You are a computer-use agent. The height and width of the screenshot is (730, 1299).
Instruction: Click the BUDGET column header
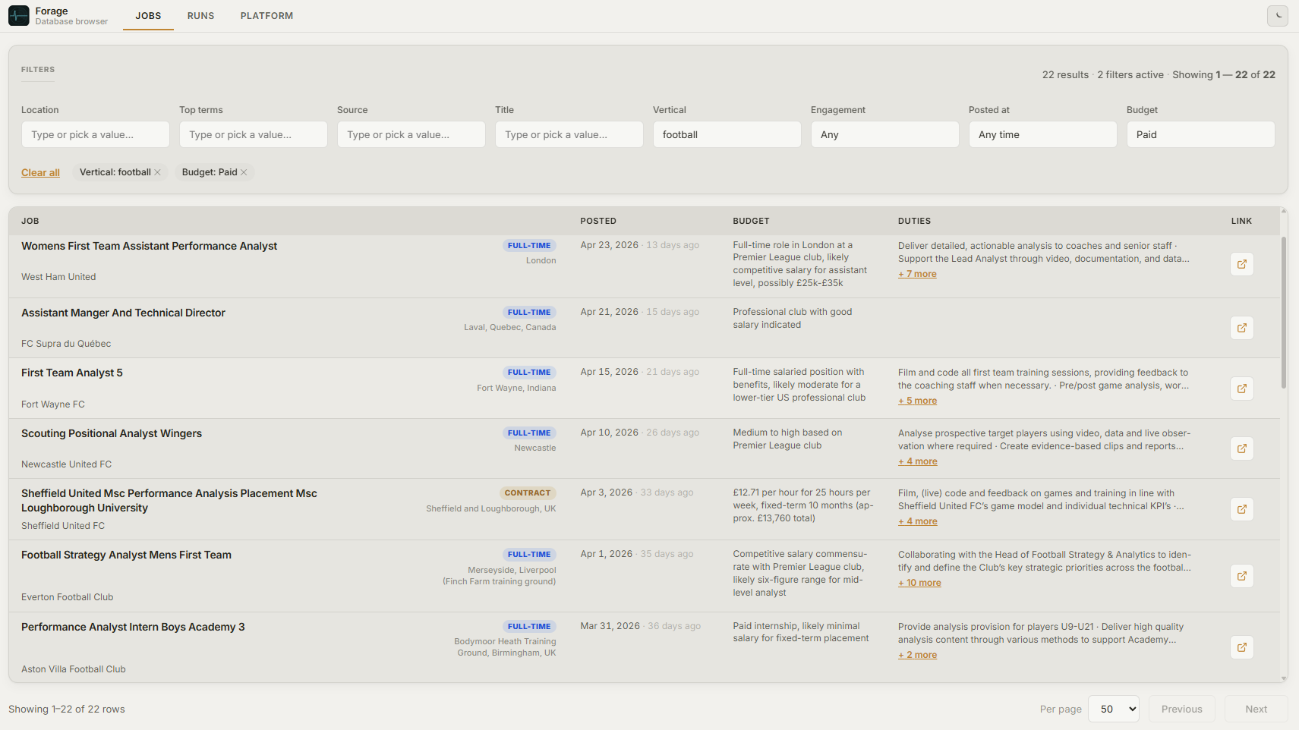point(751,221)
